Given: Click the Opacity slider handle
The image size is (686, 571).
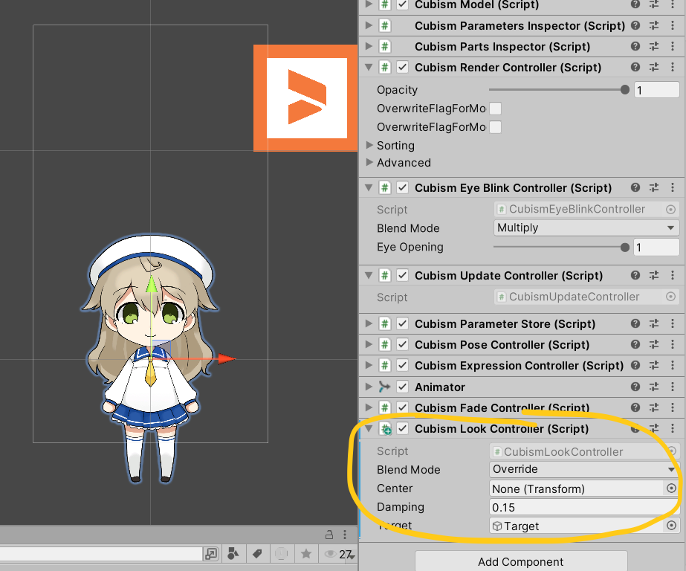Looking at the screenshot, I should (625, 90).
